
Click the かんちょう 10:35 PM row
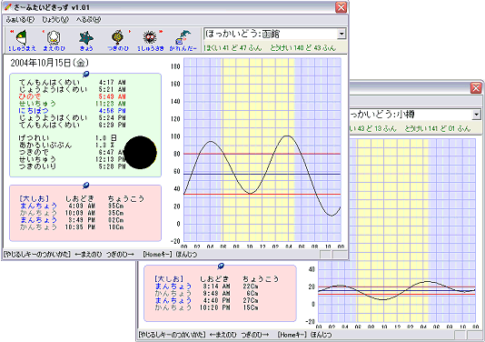(x=72, y=227)
